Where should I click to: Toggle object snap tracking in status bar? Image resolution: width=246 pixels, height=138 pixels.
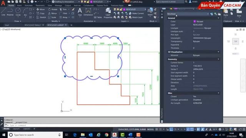pos(188,130)
